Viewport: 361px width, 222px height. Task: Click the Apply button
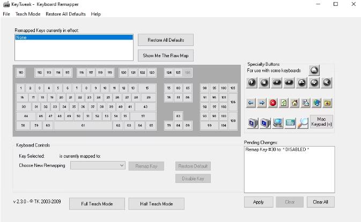[x=259, y=202]
